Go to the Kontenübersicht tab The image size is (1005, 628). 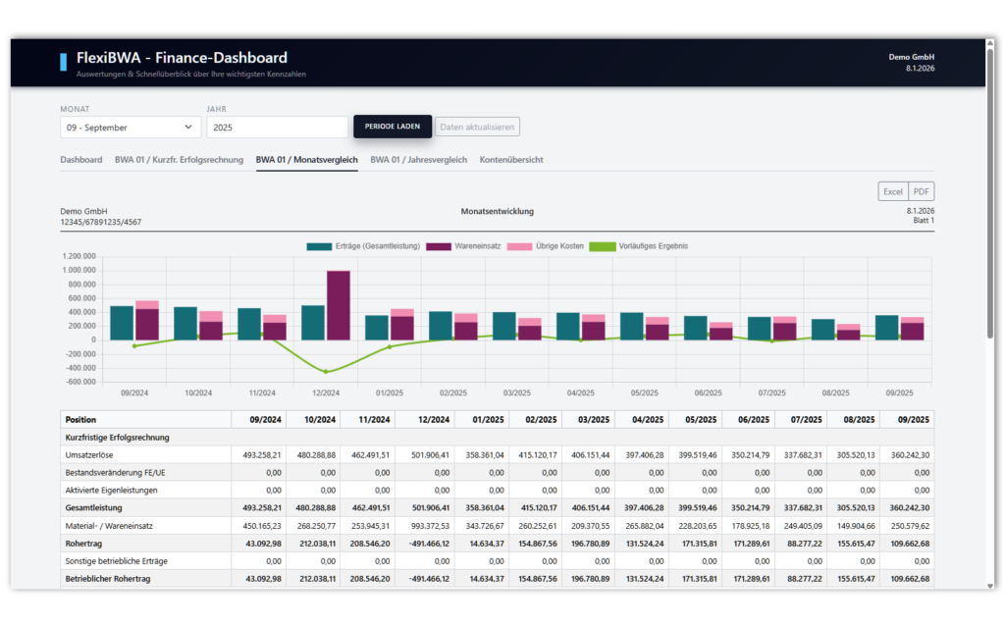point(511,159)
